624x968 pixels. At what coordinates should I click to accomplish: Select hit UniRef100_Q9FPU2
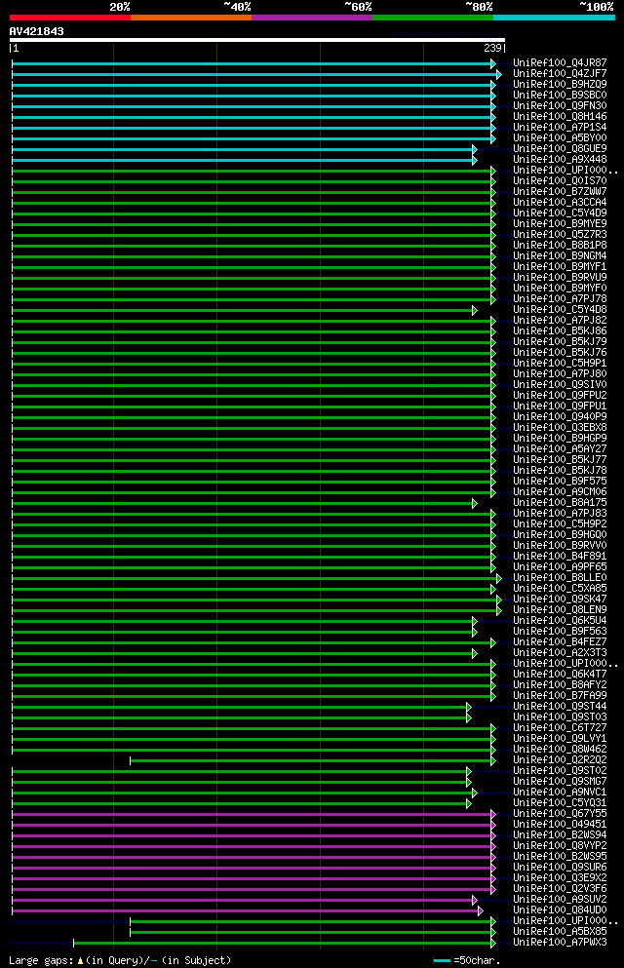[560, 395]
